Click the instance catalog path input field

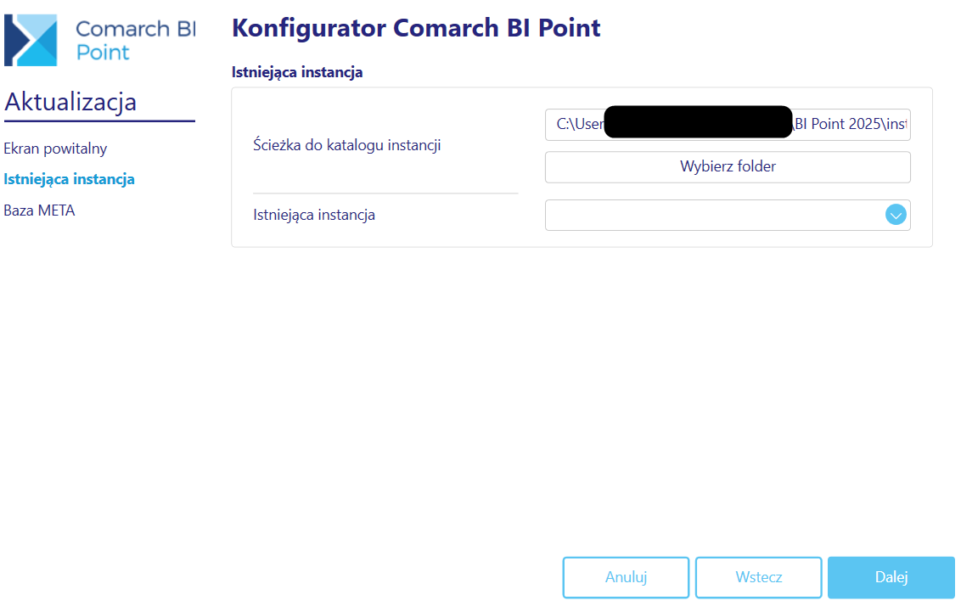click(x=728, y=125)
